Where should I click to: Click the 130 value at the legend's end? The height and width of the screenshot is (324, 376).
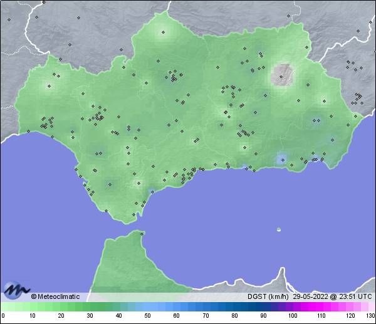(x=370, y=316)
